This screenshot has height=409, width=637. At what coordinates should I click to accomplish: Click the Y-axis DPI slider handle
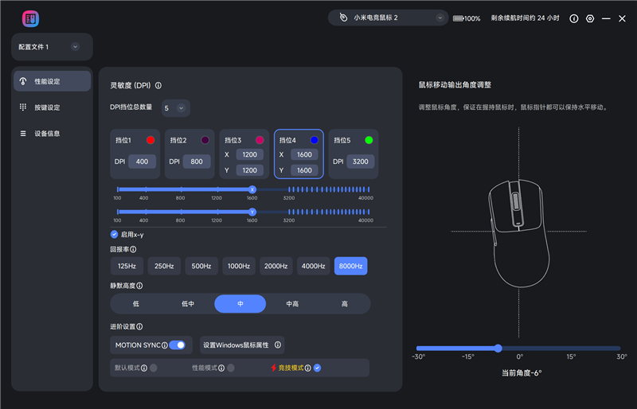pos(252,212)
